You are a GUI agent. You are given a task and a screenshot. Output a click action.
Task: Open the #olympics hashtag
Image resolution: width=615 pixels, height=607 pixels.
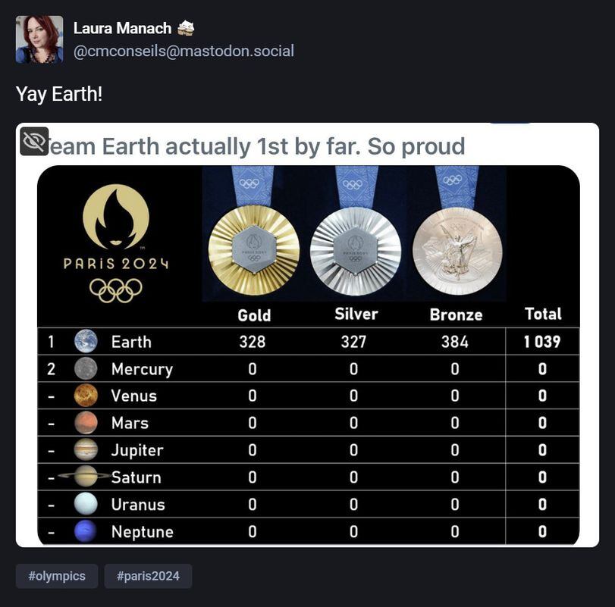pos(57,576)
